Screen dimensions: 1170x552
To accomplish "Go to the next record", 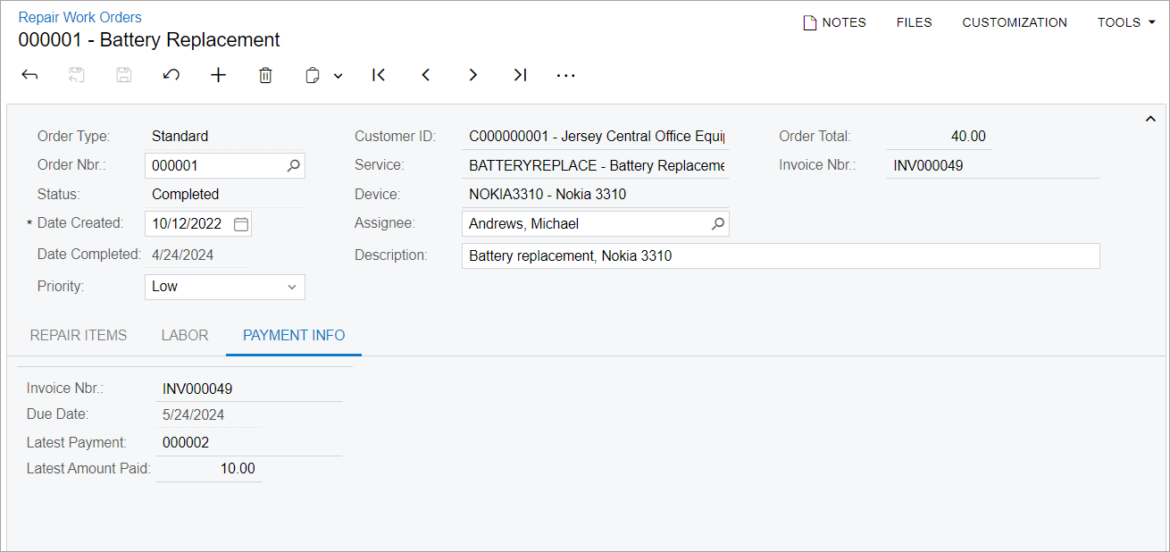I will (473, 76).
